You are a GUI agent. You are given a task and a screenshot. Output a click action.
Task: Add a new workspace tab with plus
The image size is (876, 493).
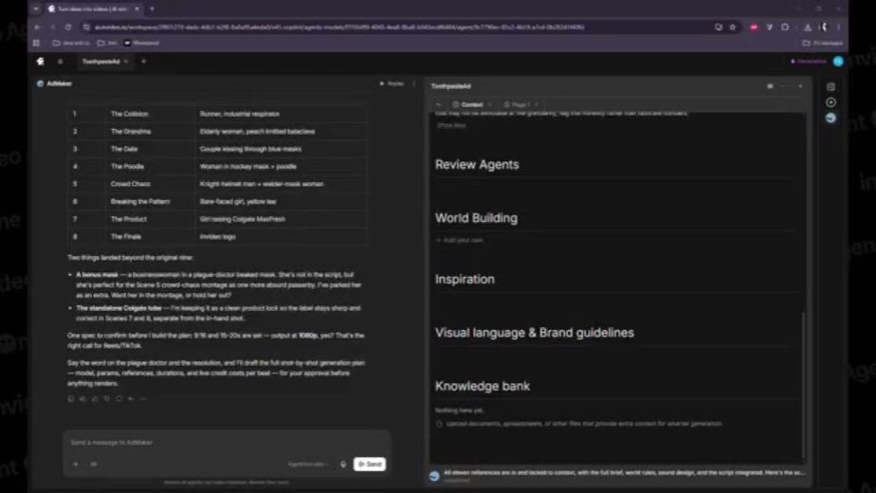pos(143,62)
